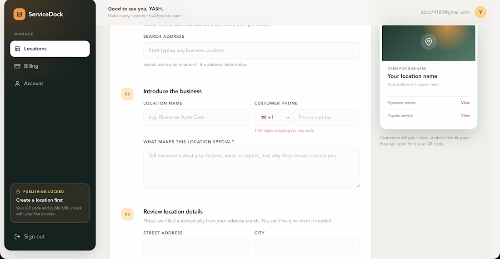Click the step 03 badge

(x=127, y=214)
